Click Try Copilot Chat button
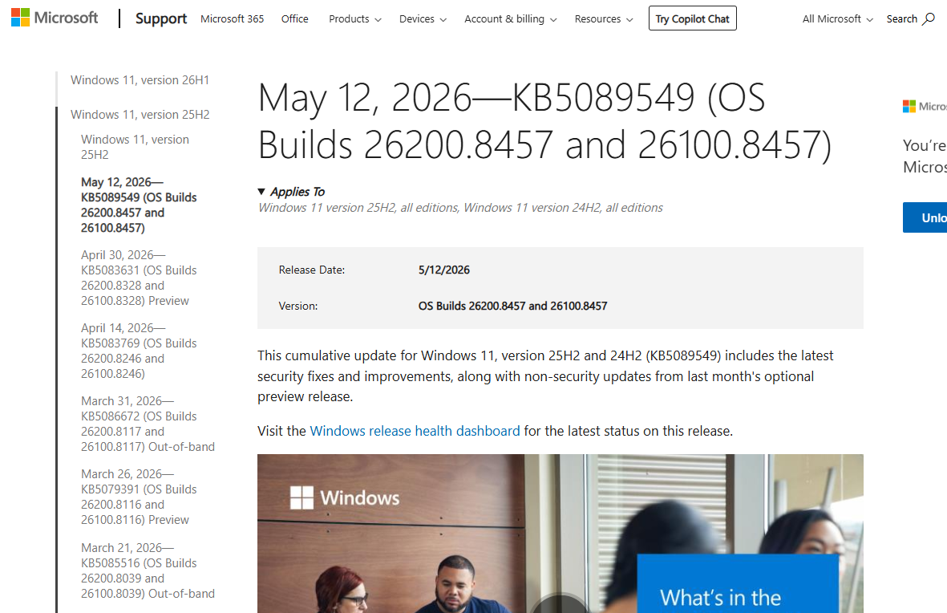This screenshot has width=947, height=613. (x=692, y=18)
